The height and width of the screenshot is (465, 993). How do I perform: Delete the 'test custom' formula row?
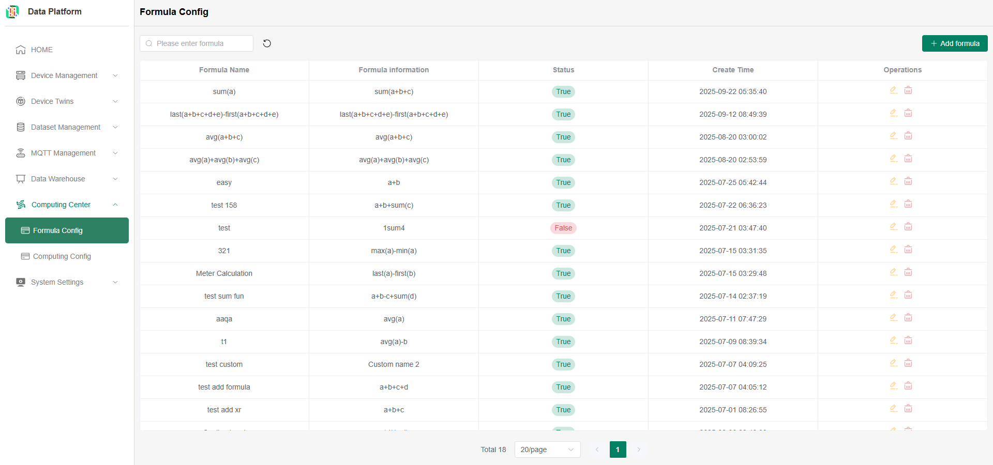908,363
